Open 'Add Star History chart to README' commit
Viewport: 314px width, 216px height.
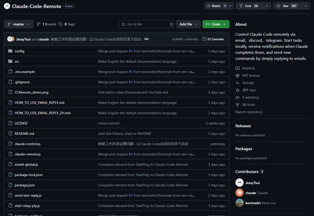click(125, 134)
